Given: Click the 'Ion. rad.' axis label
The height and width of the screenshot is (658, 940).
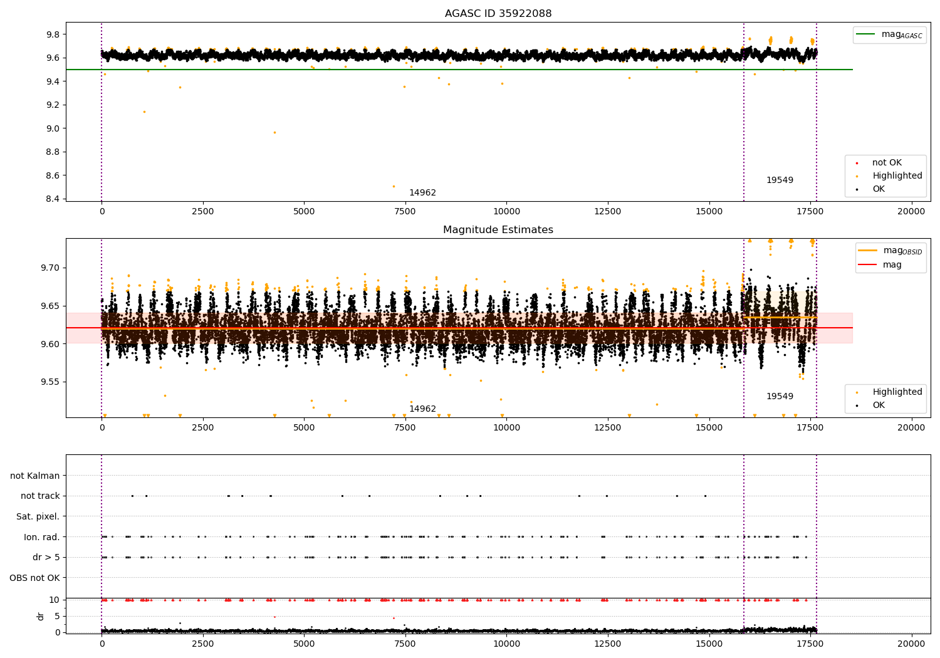Looking at the screenshot, I should pos(42,537).
